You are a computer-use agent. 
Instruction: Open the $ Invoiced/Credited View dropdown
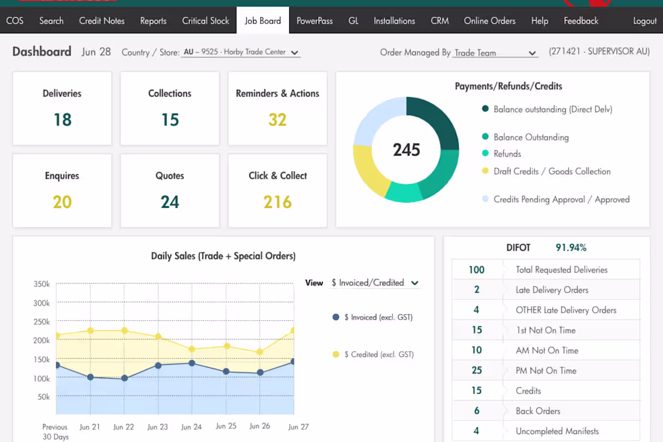(x=375, y=283)
